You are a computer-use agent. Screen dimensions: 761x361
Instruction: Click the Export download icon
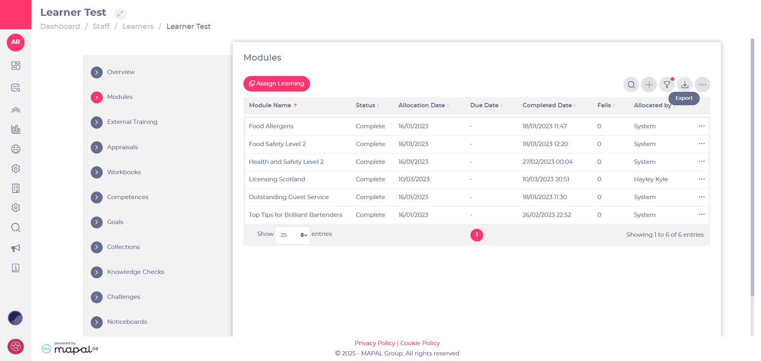click(x=685, y=85)
